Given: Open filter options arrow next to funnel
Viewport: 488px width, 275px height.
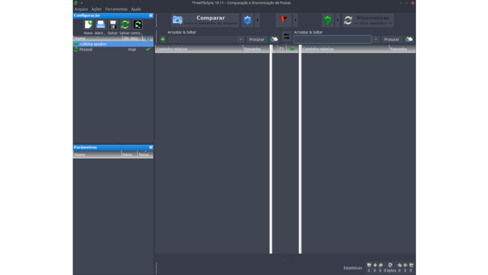Looking at the screenshot, I should (x=295, y=20).
